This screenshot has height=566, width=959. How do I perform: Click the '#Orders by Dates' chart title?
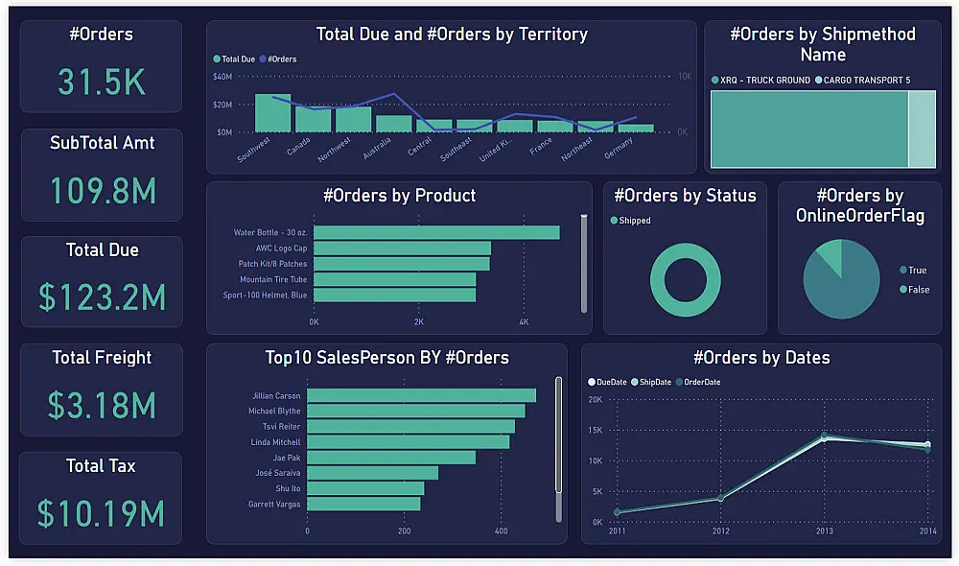[x=761, y=357]
